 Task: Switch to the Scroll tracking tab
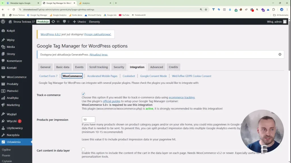click(x=99, y=67)
